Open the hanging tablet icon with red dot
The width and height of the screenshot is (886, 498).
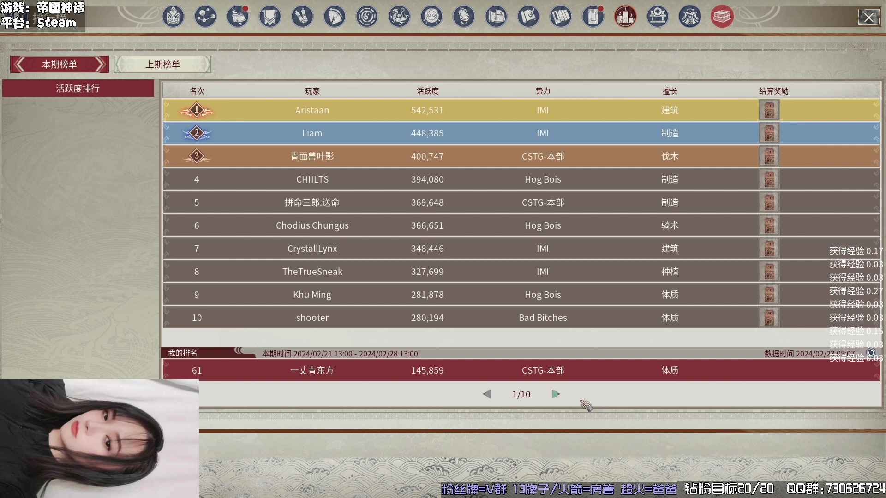(x=593, y=17)
